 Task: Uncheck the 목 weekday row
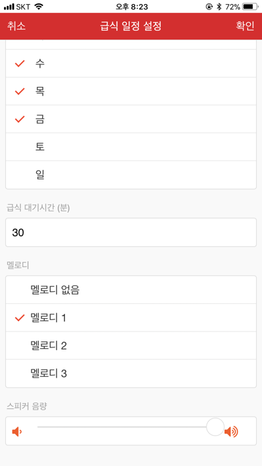[x=131, y=91]
